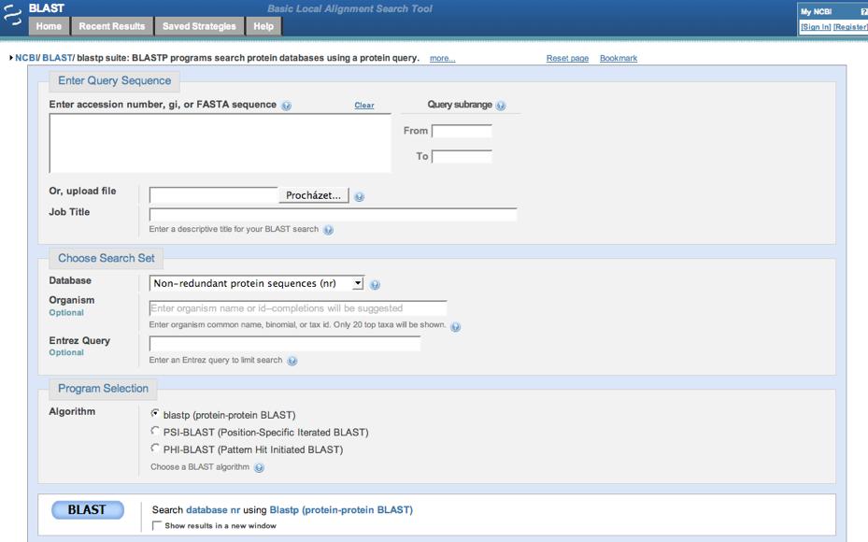868x542 pixels.
Task: Focus the FASTA sequence text area
Action: point(221,143)
